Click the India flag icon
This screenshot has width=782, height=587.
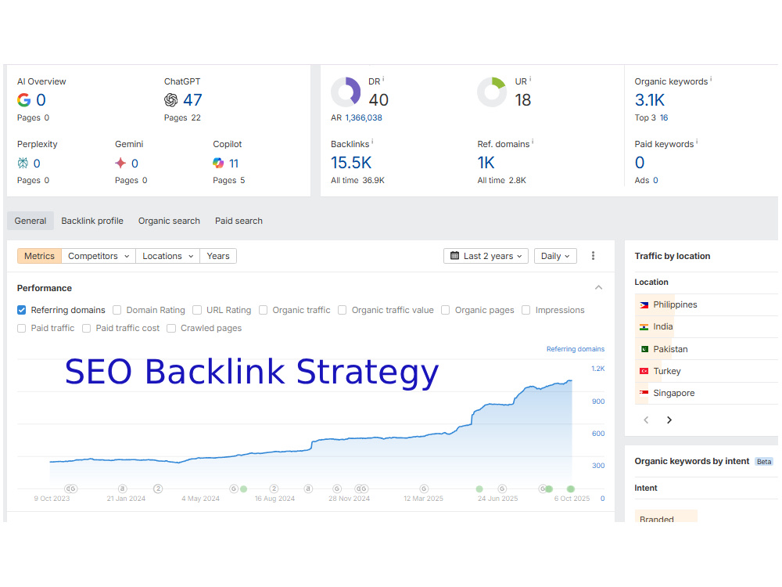[644, 327]
